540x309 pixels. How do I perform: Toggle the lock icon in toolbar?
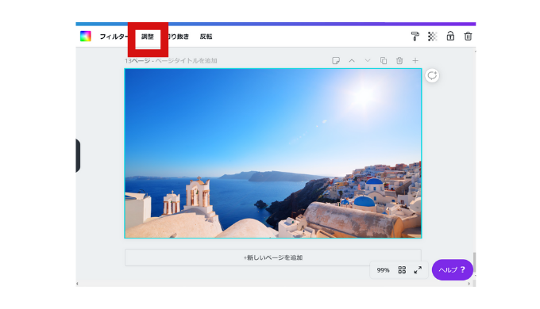point(450,36)
